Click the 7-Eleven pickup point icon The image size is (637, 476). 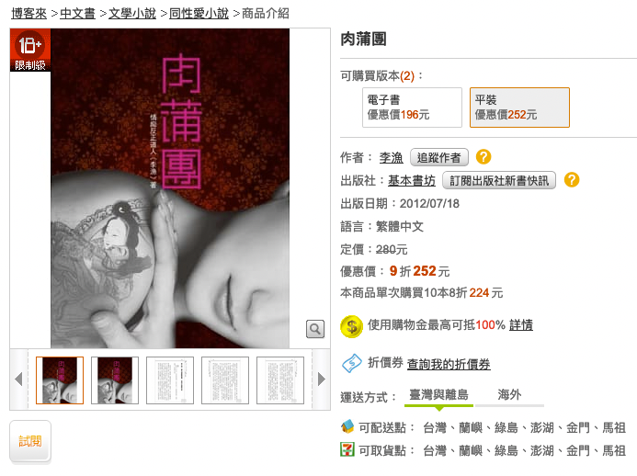(x=347, y=449)
